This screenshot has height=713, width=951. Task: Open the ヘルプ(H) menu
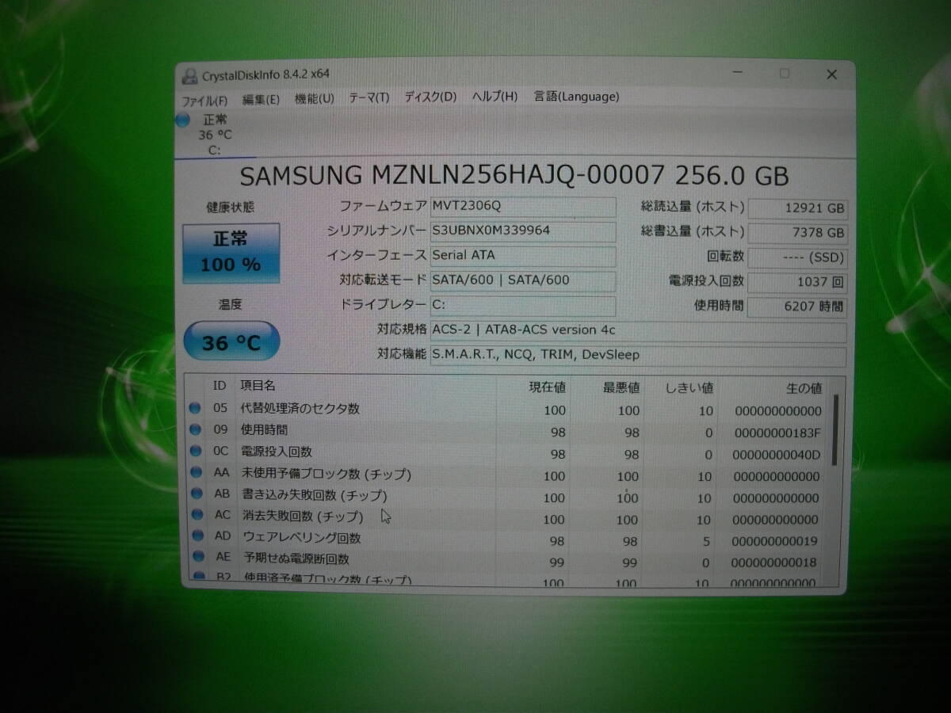pos(495,97)
